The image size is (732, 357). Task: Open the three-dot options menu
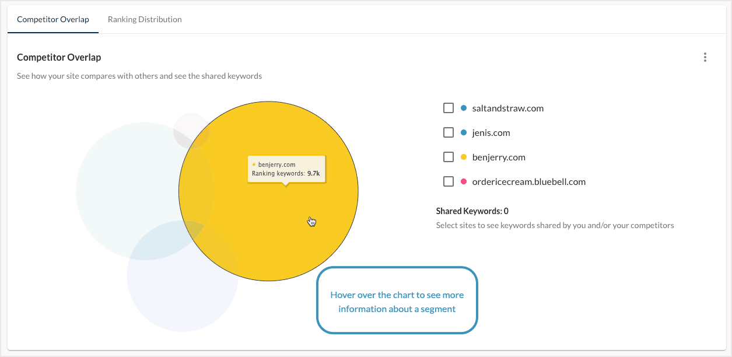tap(705, 57)
